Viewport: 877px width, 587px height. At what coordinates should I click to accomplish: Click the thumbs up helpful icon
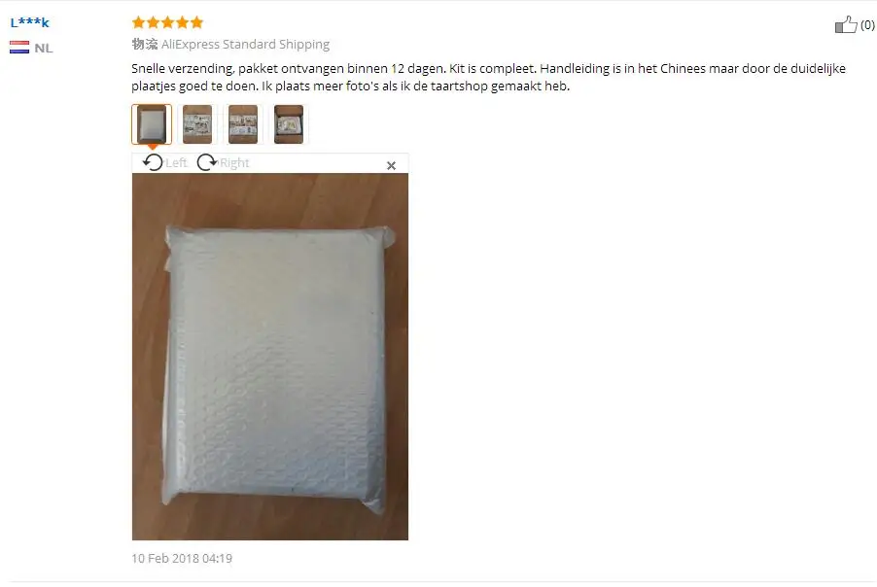(846, 24)
